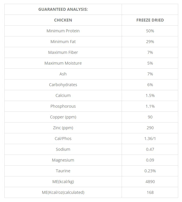Click the Zinc value 290
182x202 pixels.
pos(150,128)
